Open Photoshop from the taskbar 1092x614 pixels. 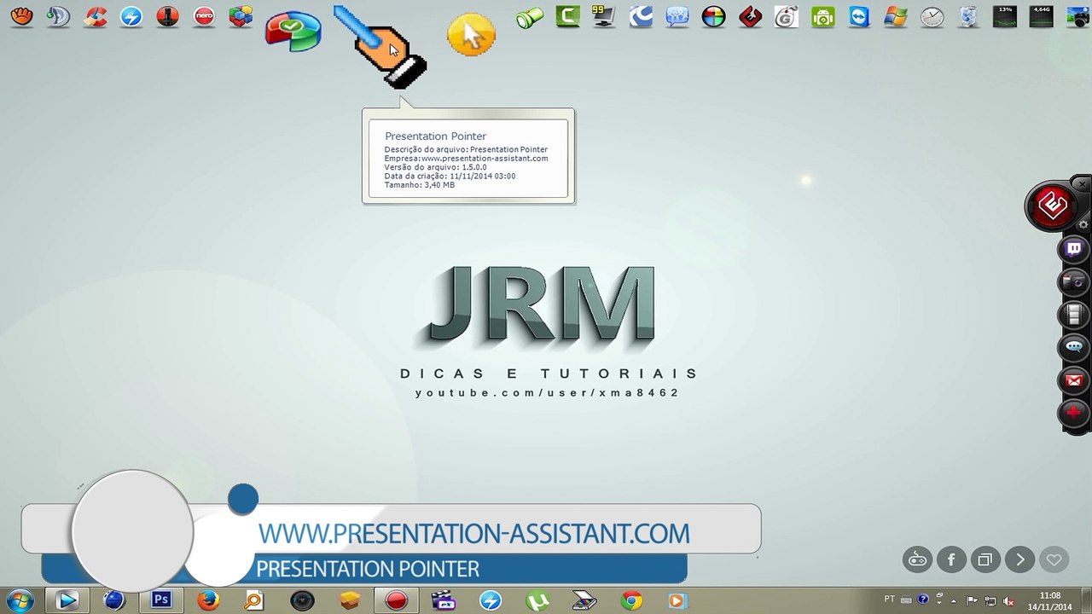(x=161, y=600)
